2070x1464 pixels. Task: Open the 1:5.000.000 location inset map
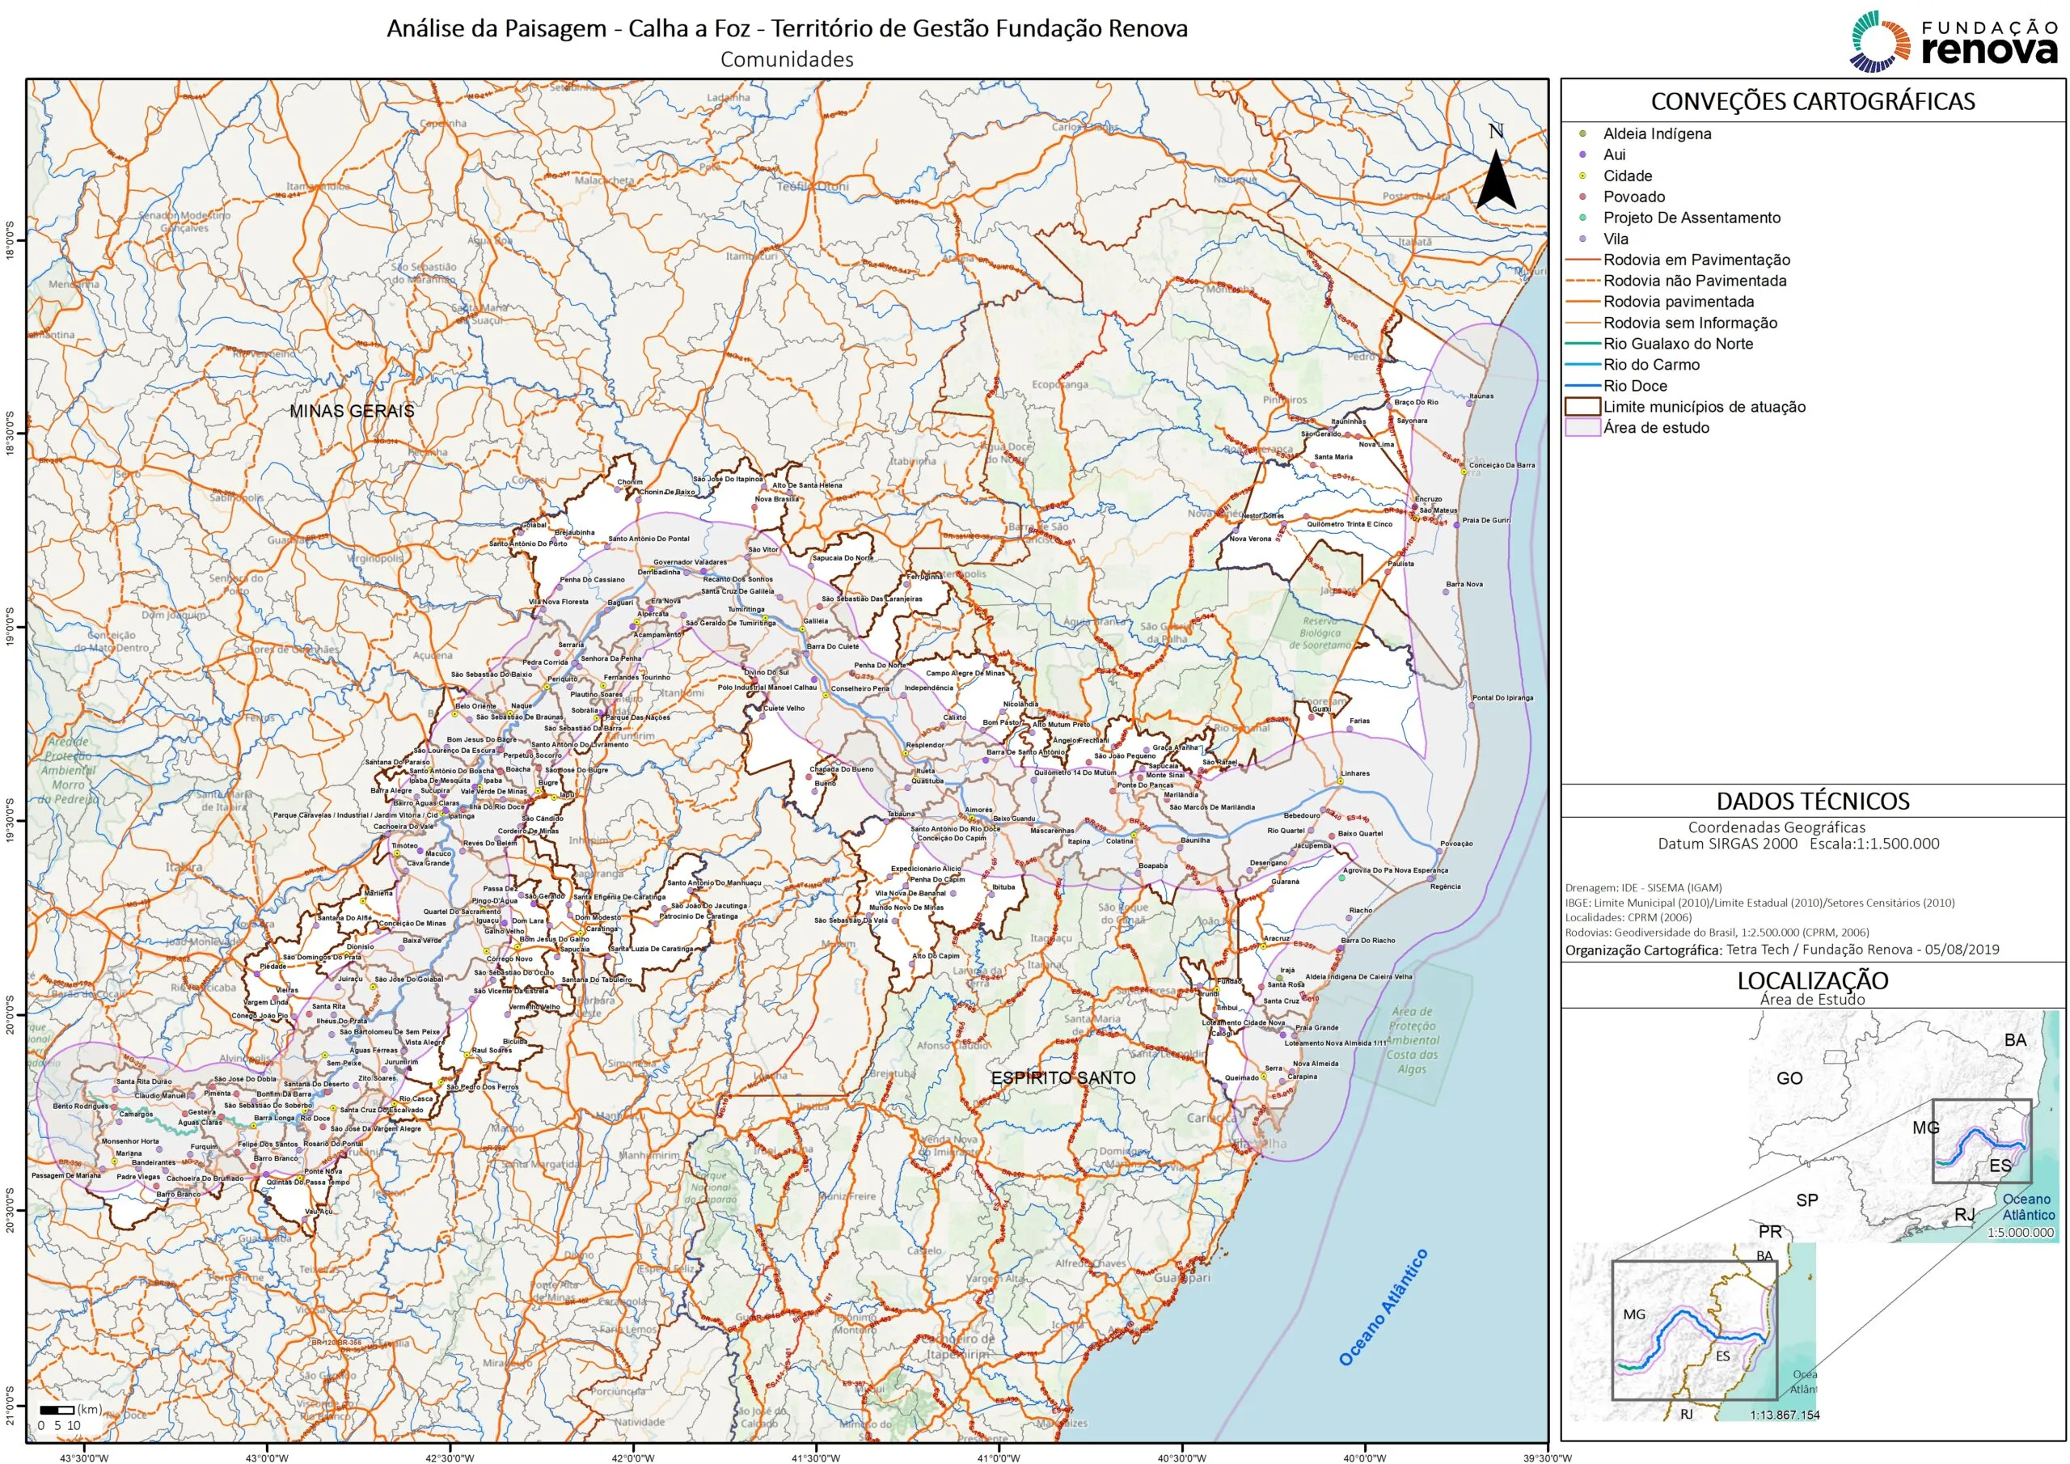[1903, 1126]
